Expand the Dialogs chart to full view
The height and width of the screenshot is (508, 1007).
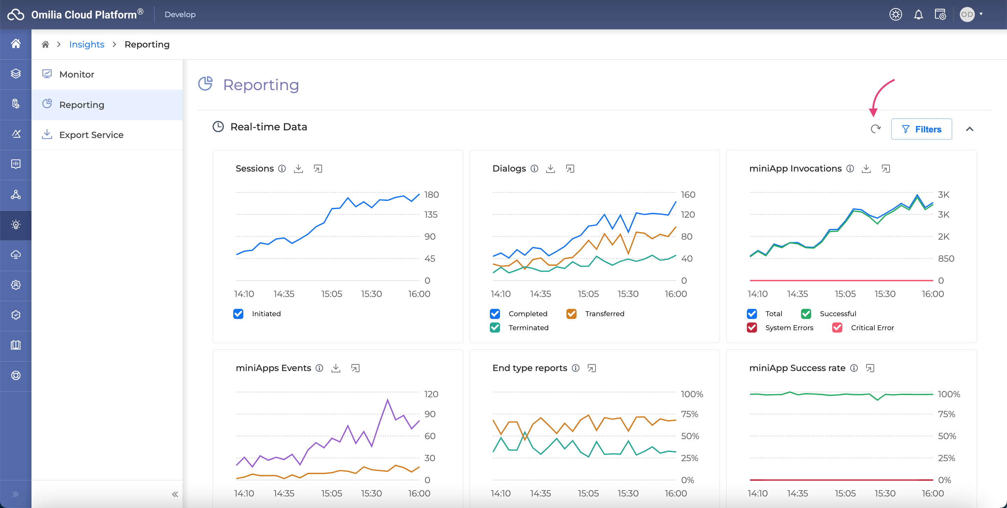[x=570, y=169]
